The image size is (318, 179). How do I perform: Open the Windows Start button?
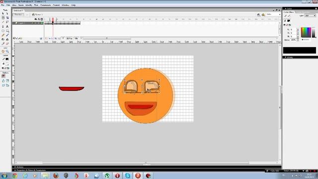click(4, 176)
